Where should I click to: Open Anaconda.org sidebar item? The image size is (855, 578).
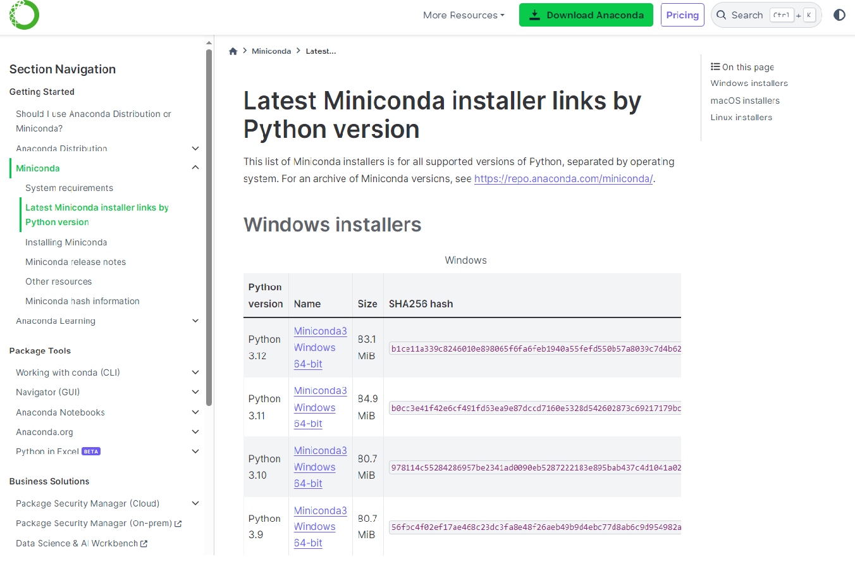(x=44, y=432)
